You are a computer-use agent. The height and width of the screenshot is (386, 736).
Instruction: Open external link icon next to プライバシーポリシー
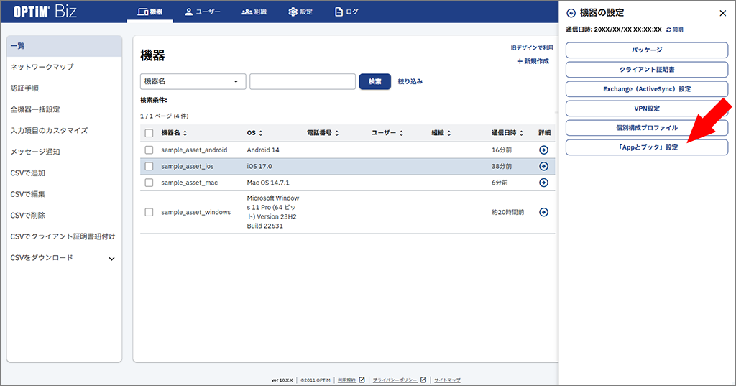[423, 380]
